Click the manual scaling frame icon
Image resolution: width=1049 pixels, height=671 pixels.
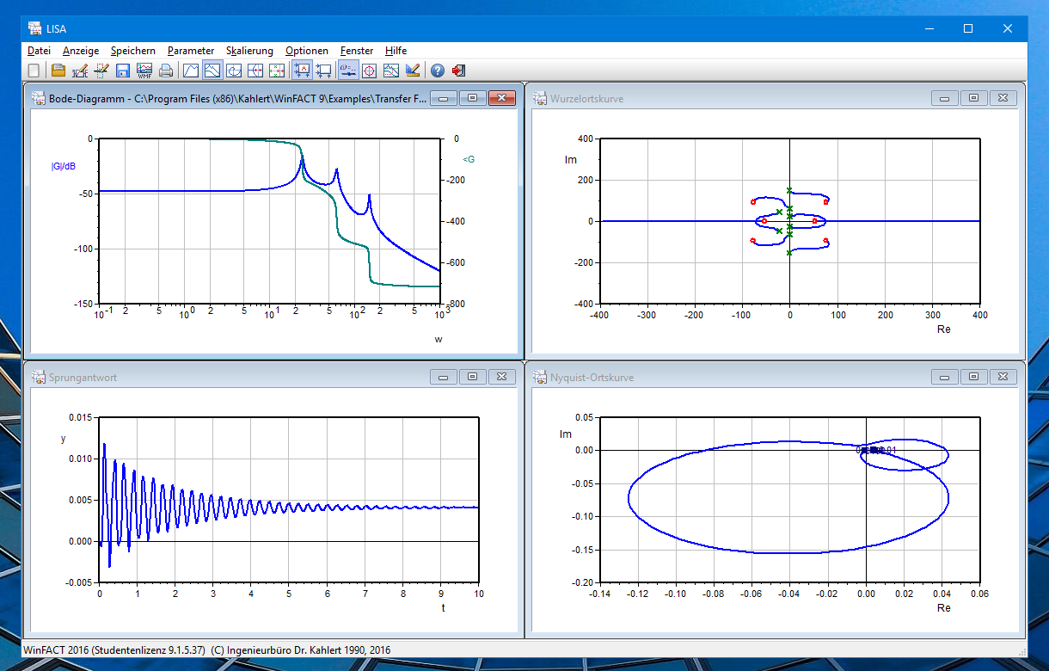click(x=323, y=71)
